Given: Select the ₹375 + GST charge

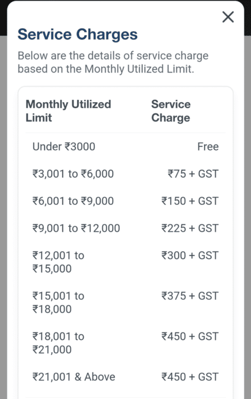Looking at the screenshot, I should (190, 296).
